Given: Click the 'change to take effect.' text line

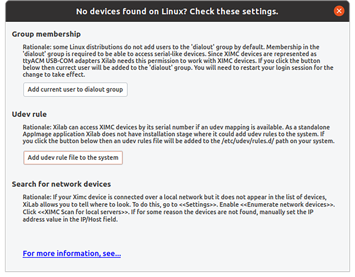Looking at the screenshot, I should click(54, 74).
